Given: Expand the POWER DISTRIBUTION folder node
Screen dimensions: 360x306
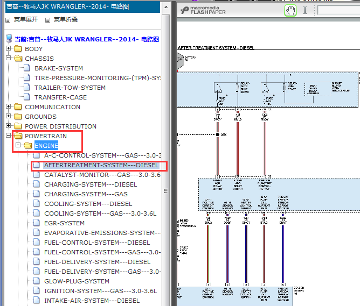Looking at the screenshot, I should coord(8,126).
